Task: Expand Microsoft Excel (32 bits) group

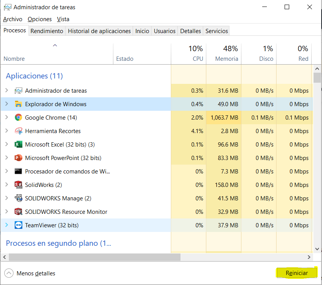Action: tap(7, 144)
